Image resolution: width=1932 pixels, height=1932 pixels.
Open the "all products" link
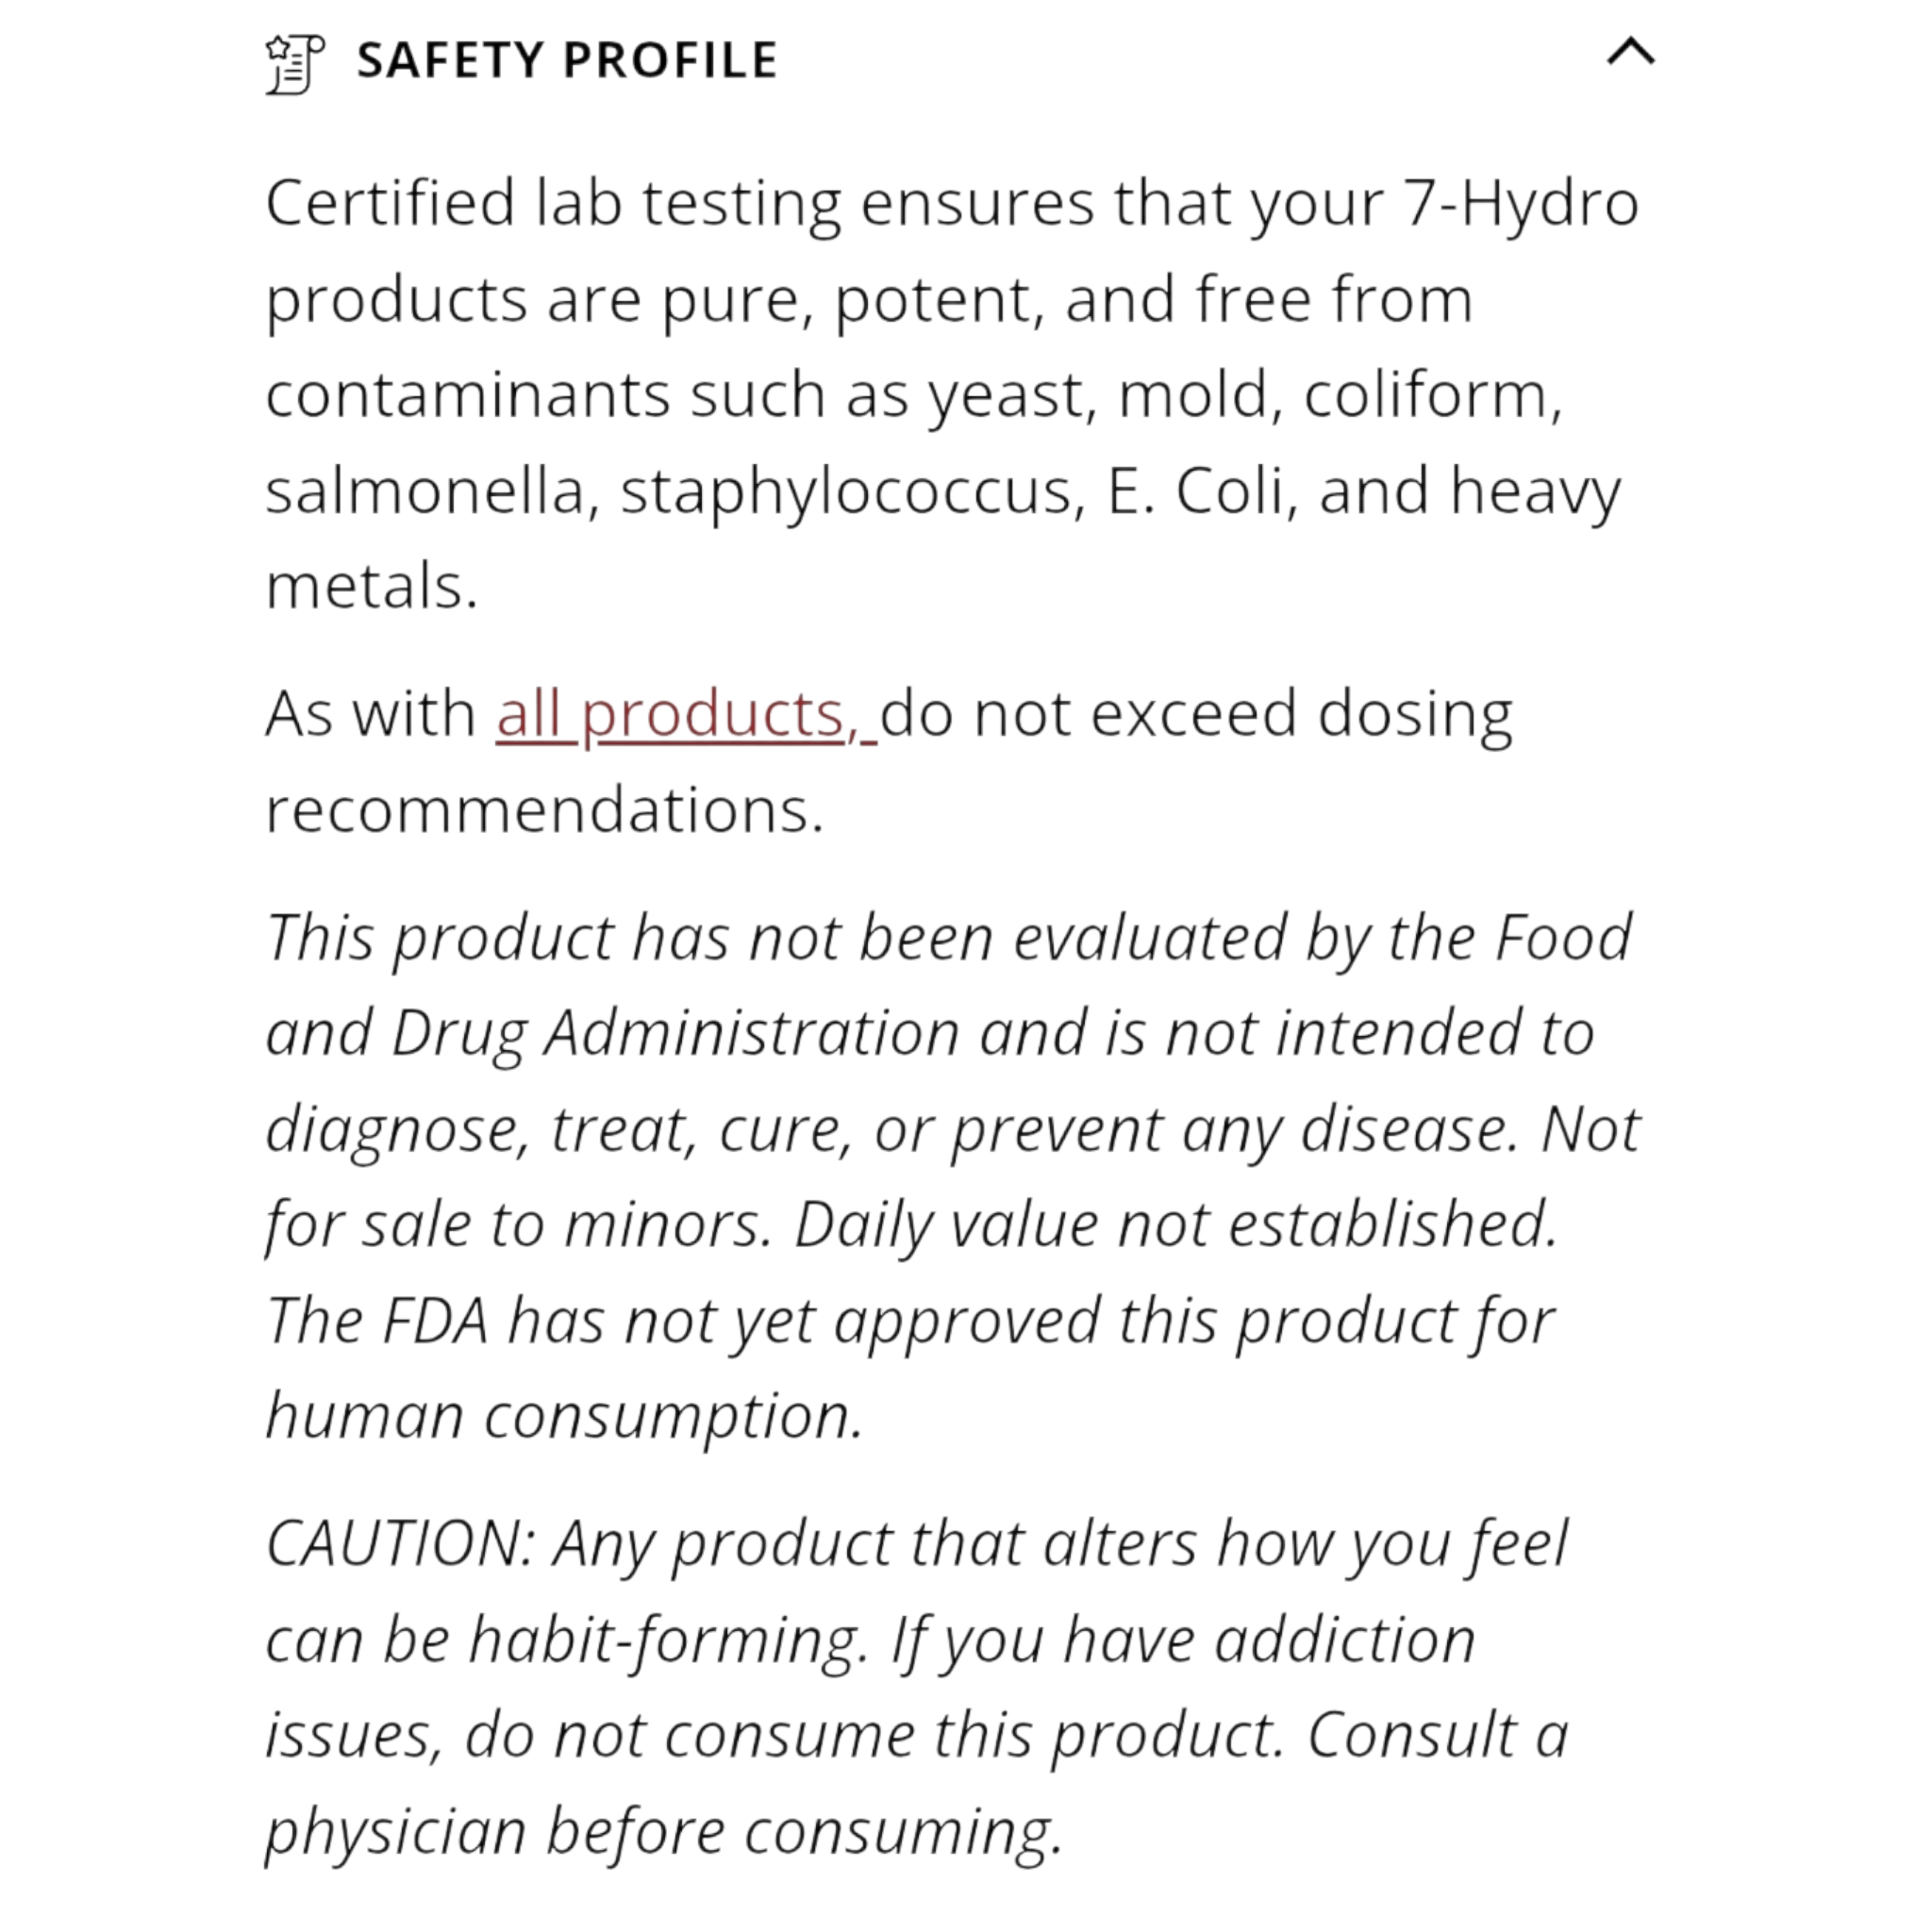pyautogui.click(x=685, y=715)
